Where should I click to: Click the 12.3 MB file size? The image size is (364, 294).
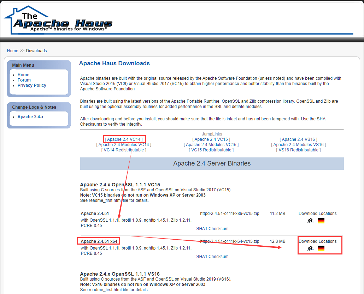pyautogui.click(x=278, y=241)
